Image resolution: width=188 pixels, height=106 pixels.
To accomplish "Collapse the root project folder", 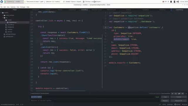I will (x=1, y=13).
